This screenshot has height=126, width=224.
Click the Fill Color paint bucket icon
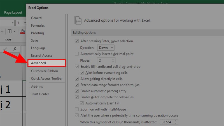23,31
